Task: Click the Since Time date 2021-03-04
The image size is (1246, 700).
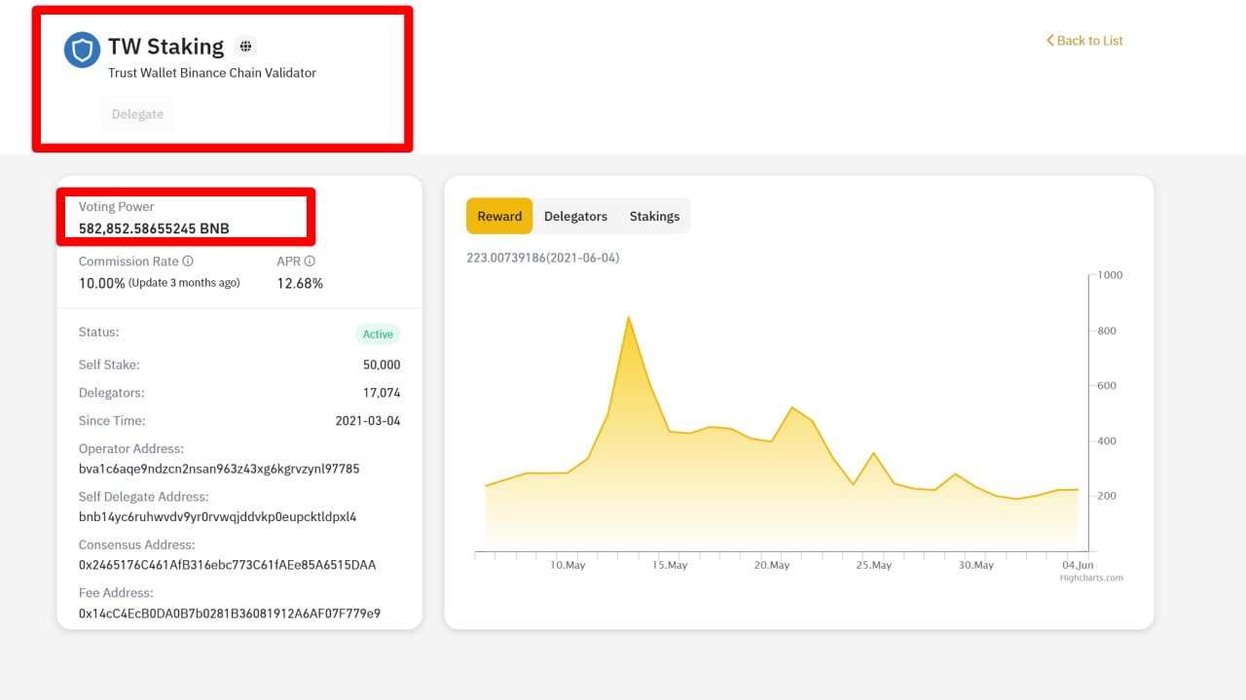Action: point(368,421)
